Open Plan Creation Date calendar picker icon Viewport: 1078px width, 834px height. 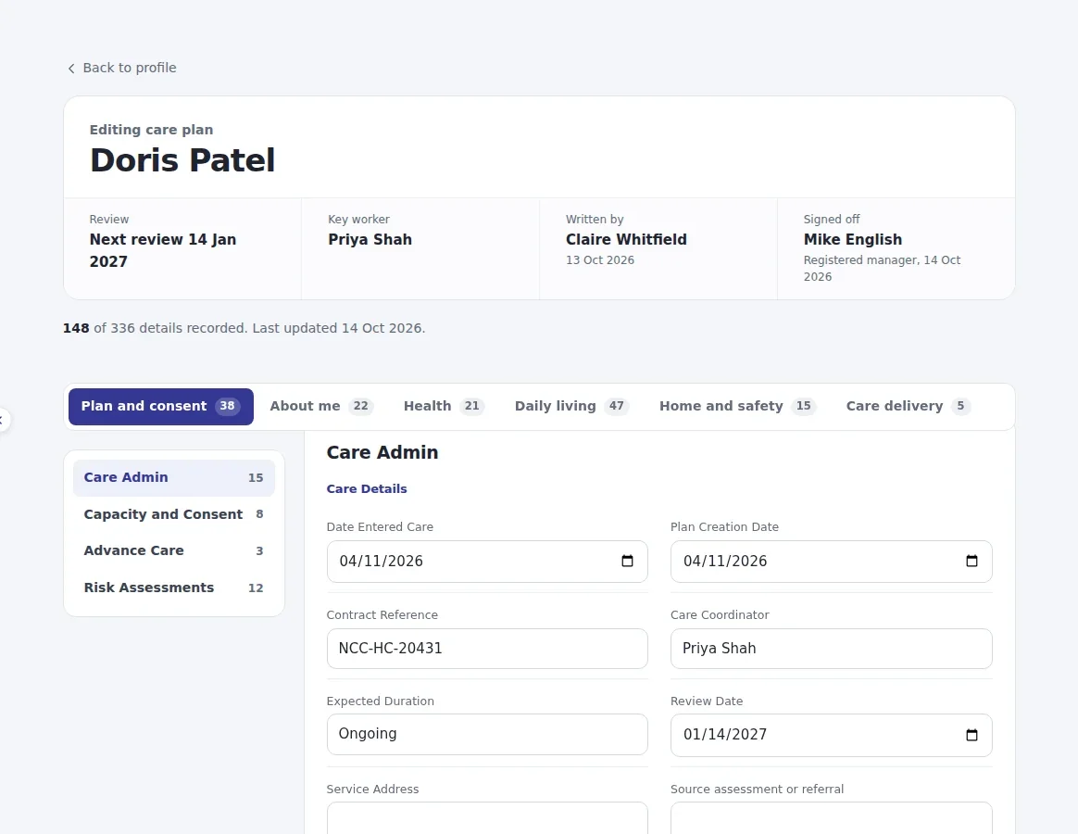point(971,561)
